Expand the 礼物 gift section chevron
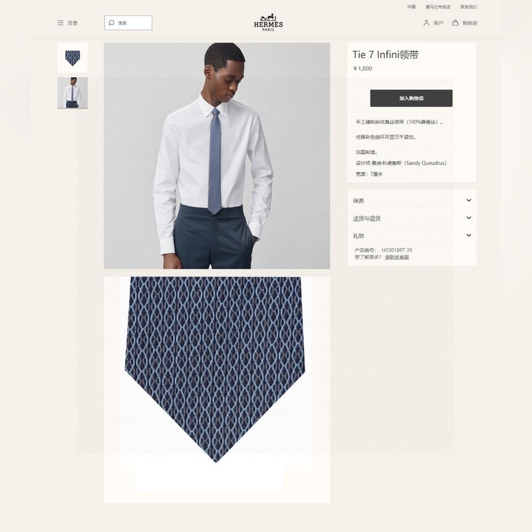532x532 pixels. click(x=469, y=235)
